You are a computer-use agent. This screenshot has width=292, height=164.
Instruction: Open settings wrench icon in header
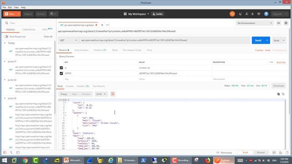coord(247,14)
